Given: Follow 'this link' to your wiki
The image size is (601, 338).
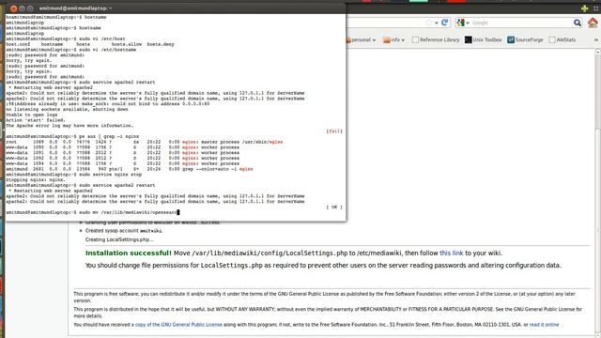Looking at the screenshot, I should pos(451,253).
